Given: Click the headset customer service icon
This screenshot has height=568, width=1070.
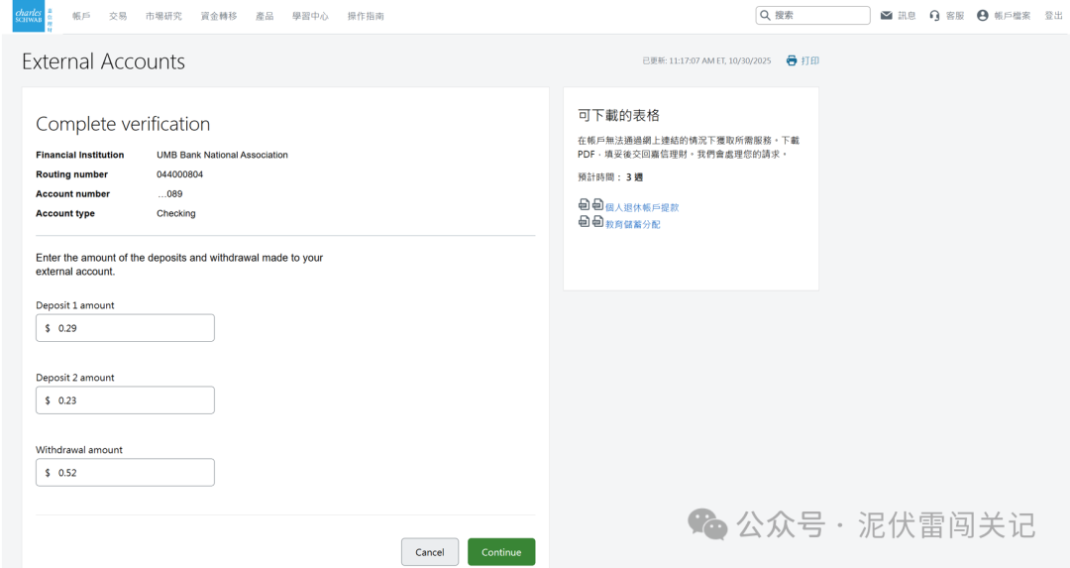Looking at the screenshot, I should point(934,15).
